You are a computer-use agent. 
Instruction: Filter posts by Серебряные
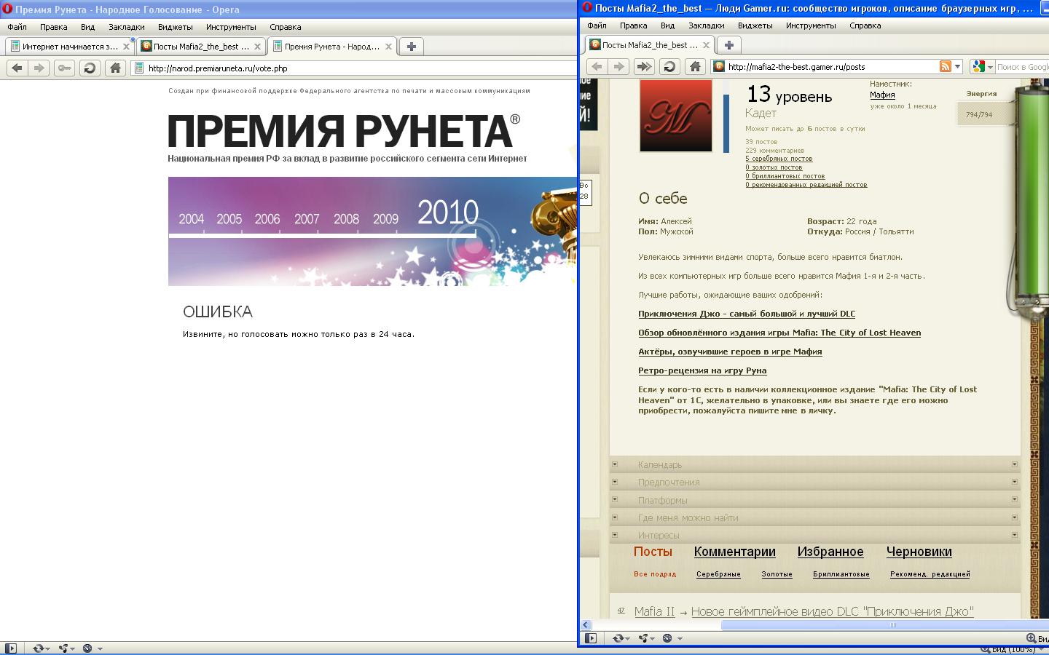(718, 574)
